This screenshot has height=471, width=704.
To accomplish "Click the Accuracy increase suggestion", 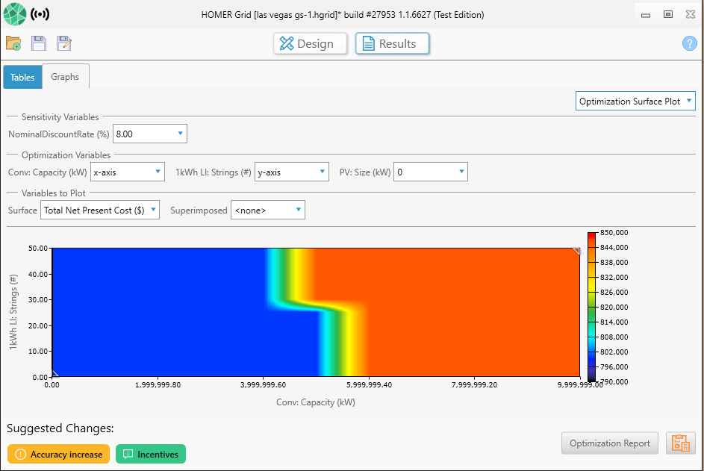I will [57, 454].
